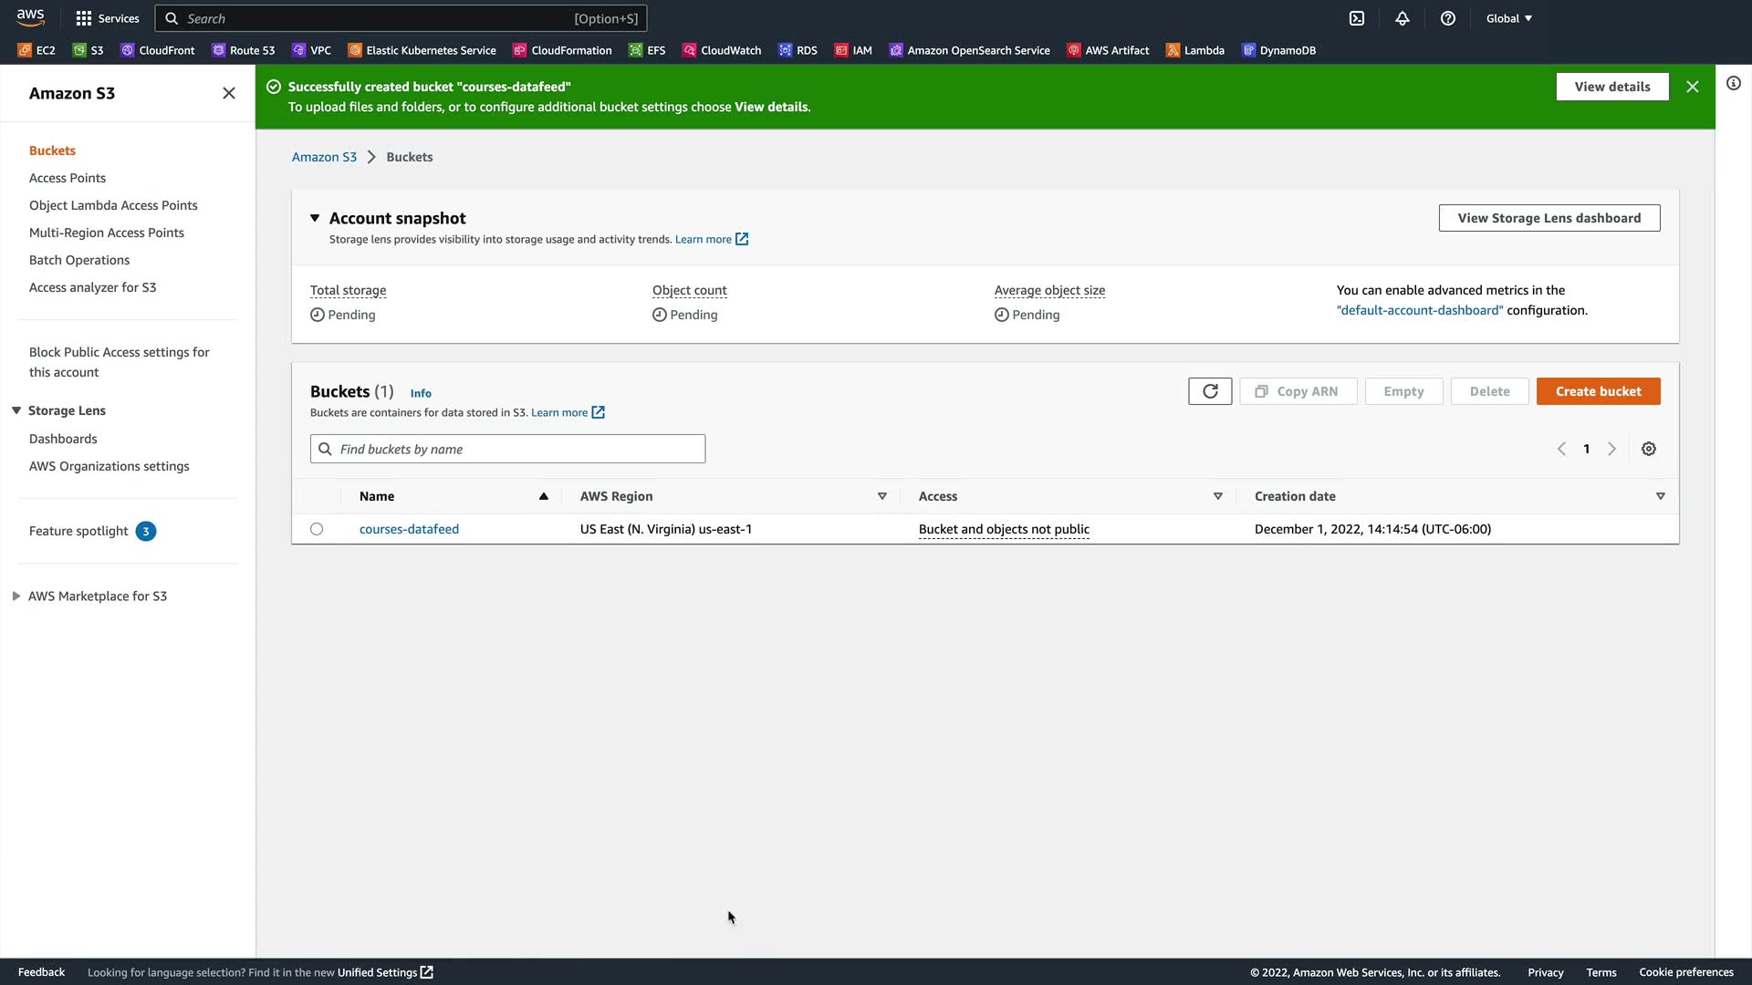This screenshot has width=1752, height=985.
Task: Open the notifications bell
Action: point(1403,18)
